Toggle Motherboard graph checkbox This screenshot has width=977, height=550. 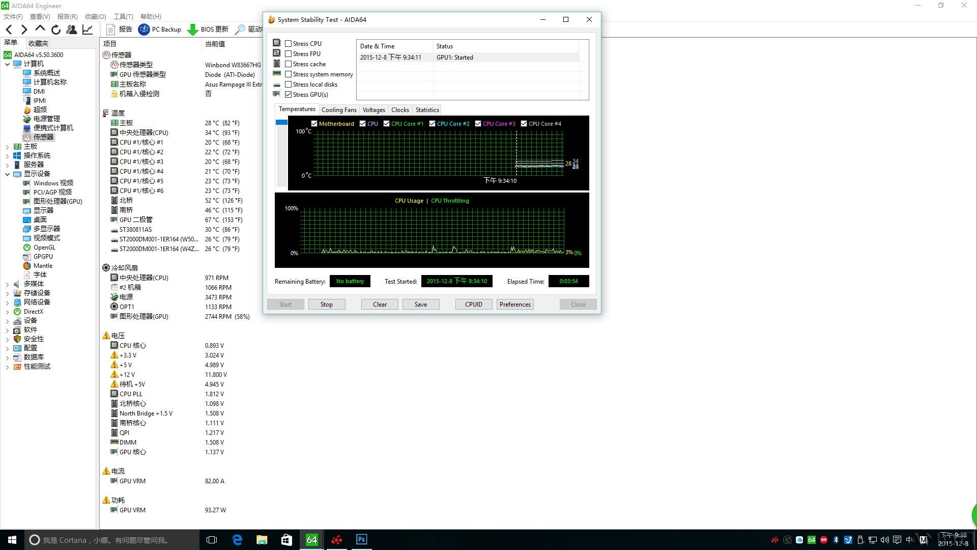314,124
